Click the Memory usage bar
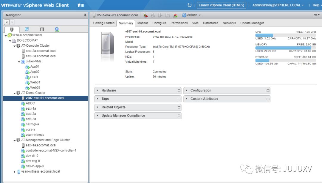Screen dimensions: 322x183 (x=285, y=48)
